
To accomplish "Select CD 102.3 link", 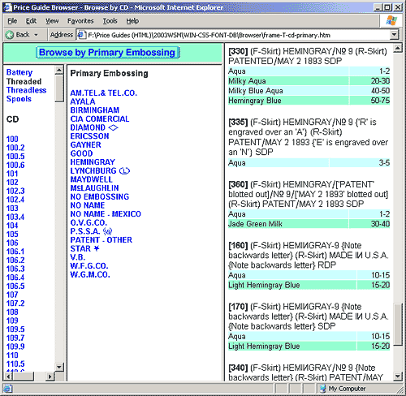I will [15, 191].
